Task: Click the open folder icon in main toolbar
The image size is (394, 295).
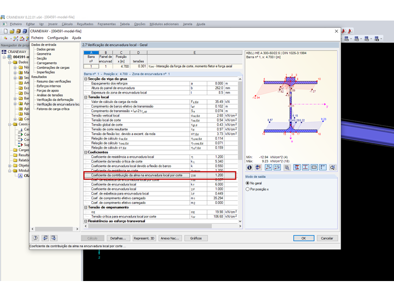Action: pos(12,32)
